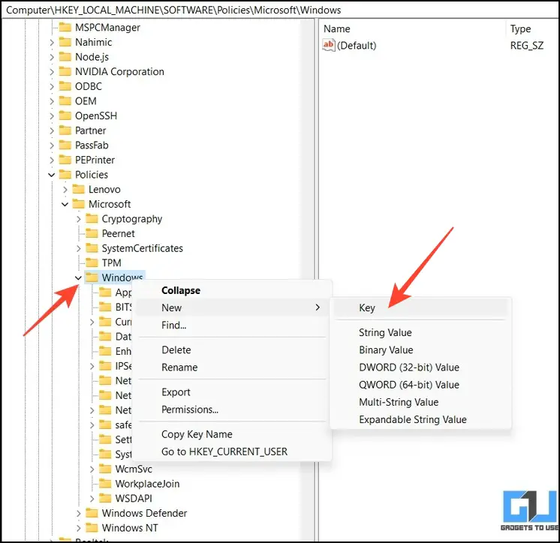Collapse the Windows key chevron

tap(79, 278)
